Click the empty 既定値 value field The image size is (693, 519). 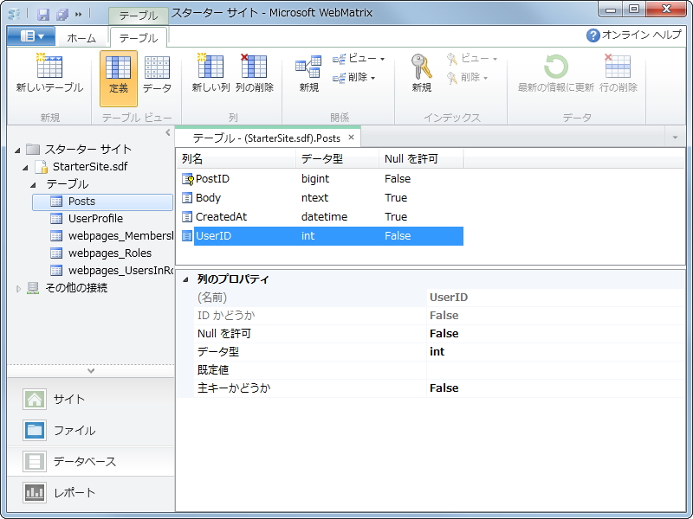point(556,370)
